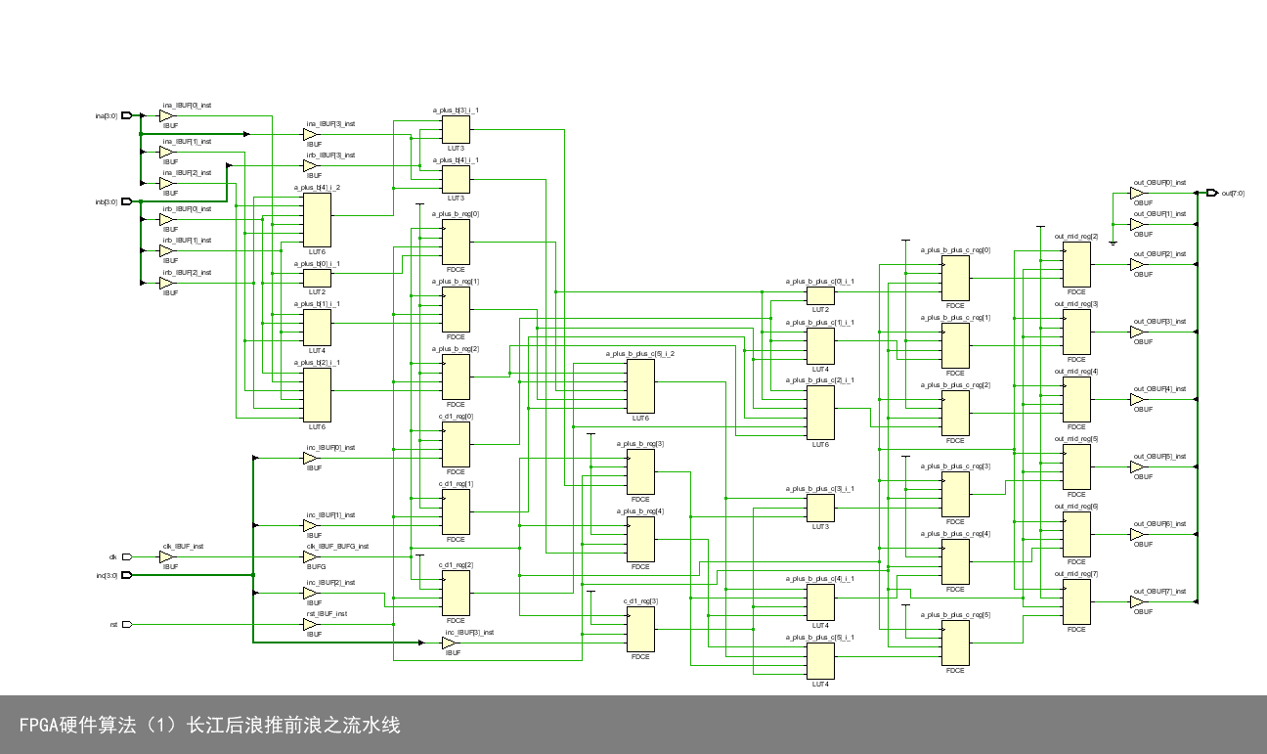The image size is (1267, 754).
Task: Select the out_OBUF[7]_inst output buffer
Action: 1137,602
